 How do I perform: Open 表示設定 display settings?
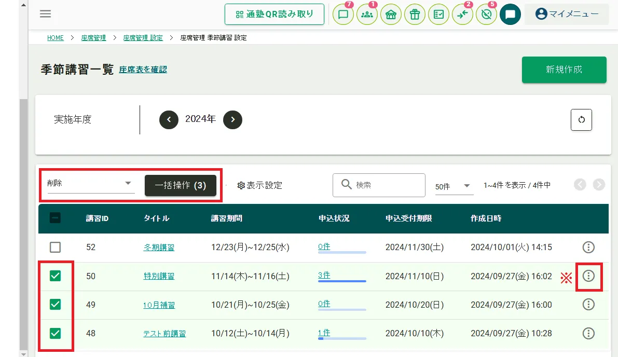pyautogui.click(x=260, y=185)
